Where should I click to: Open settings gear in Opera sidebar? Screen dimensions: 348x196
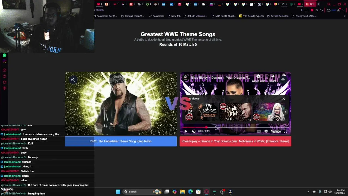click(x=4, y=88)
